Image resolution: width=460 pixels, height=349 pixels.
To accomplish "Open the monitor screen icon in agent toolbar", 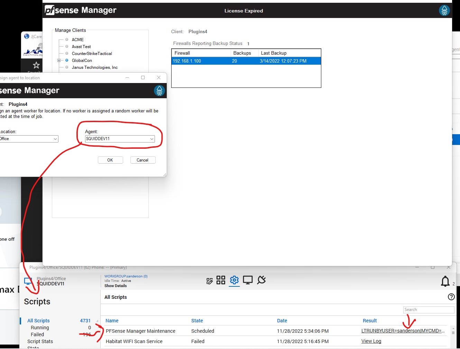I will click(x=248, y=280).
